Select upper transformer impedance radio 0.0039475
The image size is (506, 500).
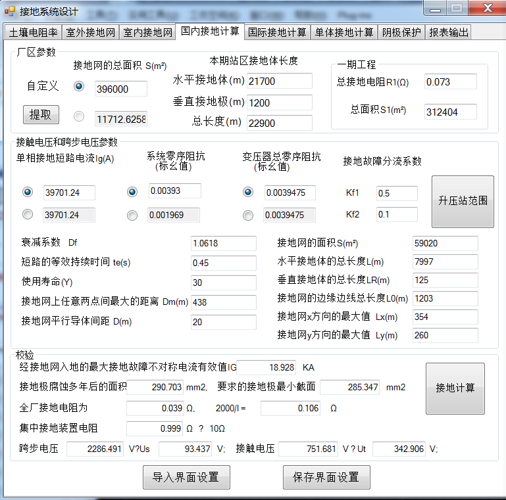248,192
